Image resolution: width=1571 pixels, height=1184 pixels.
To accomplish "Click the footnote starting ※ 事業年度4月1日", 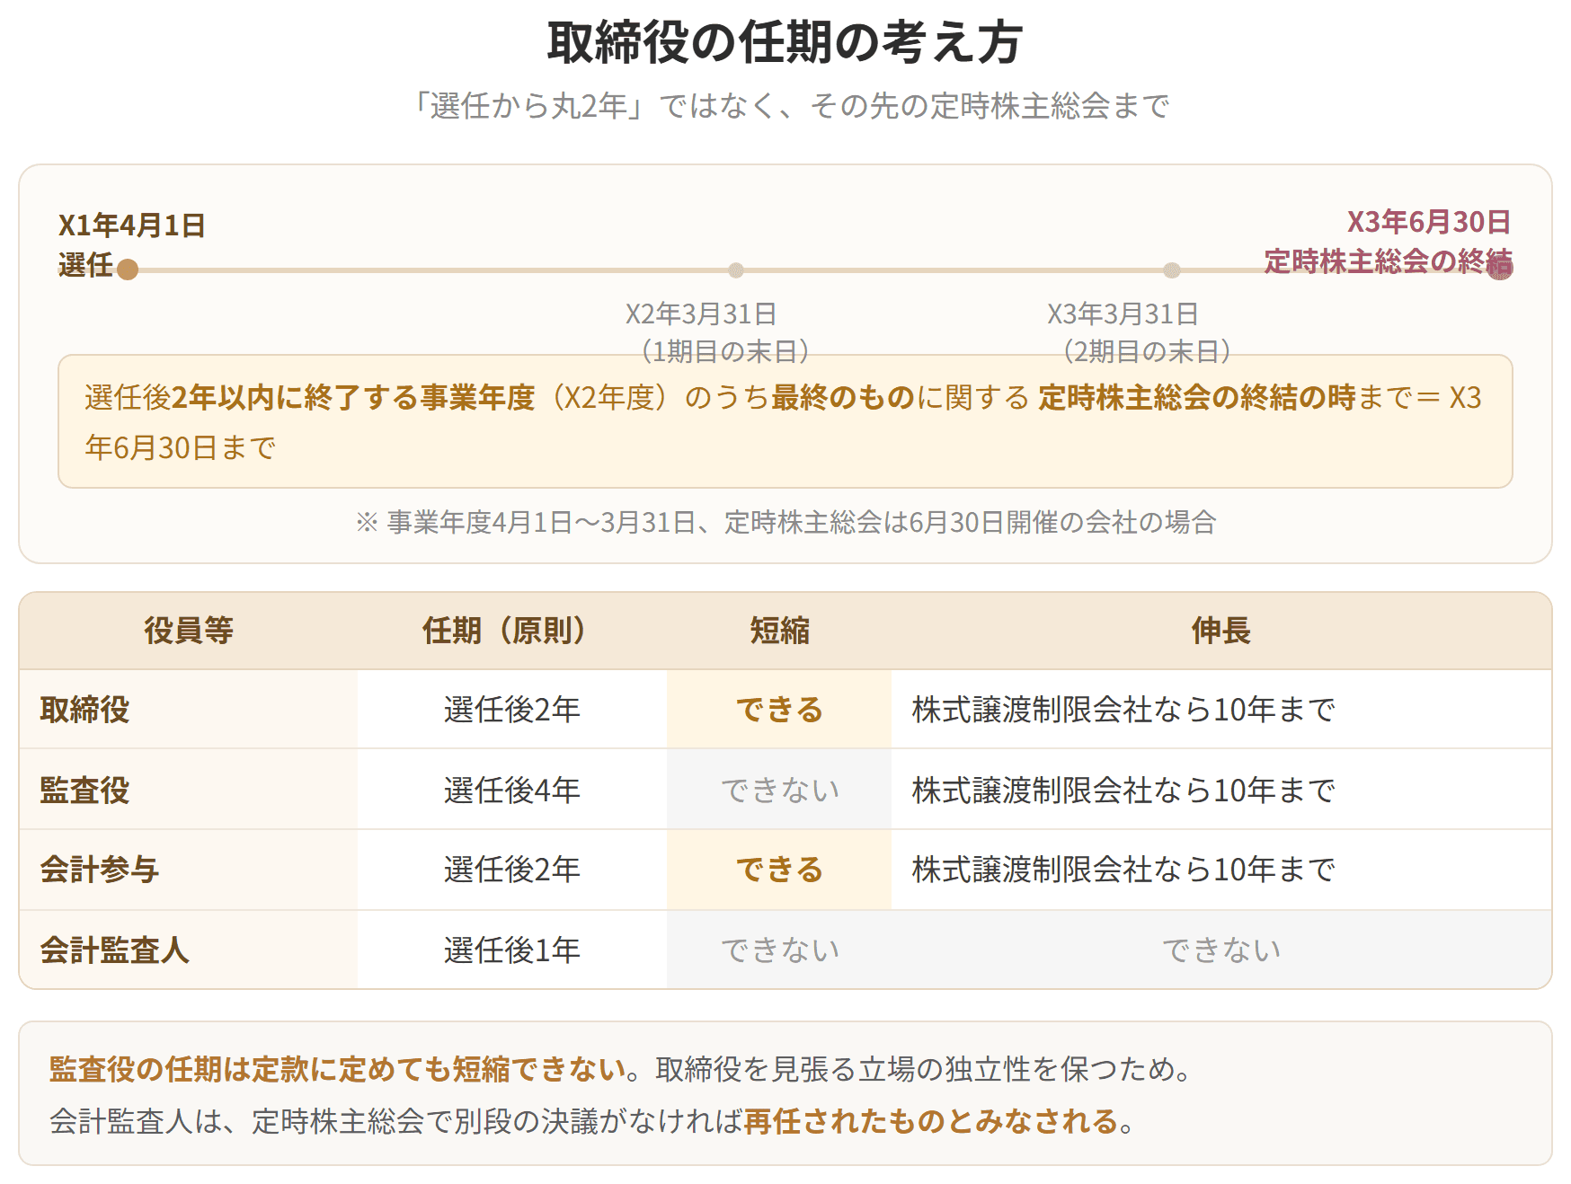I will click(785, 522).
